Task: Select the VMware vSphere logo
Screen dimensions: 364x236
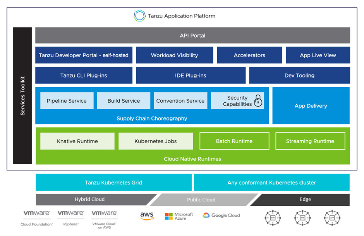Action: click(71, 218)
